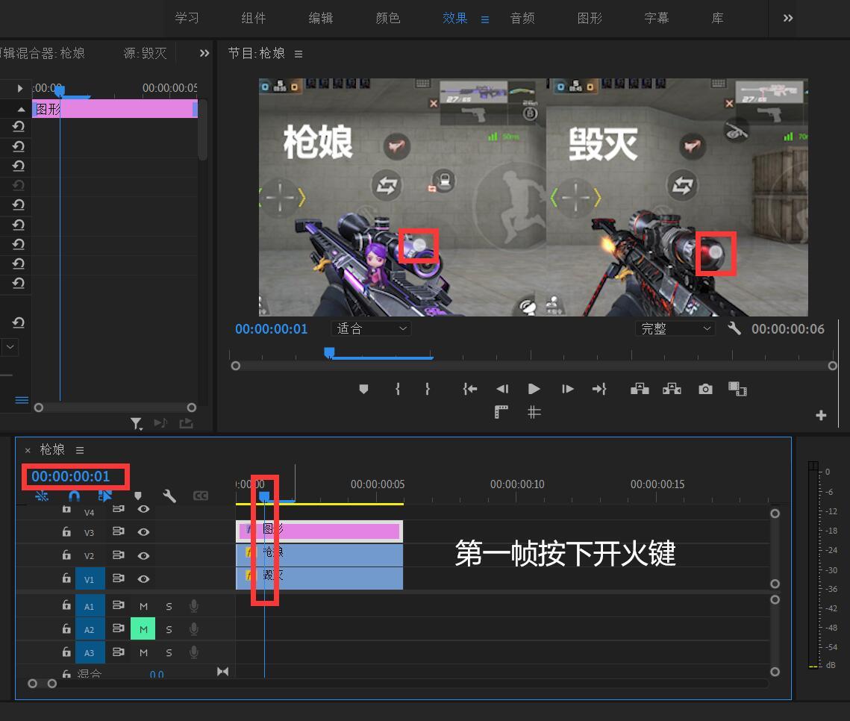Image resolution: width=850 pixels, height=721 pixels.
Task: Unmute audio track A2
Action: pos(143,629)
